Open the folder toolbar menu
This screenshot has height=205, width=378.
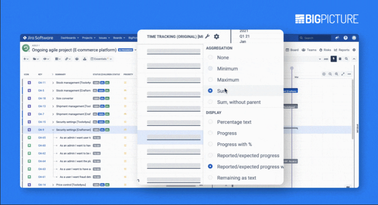[36, 59]
